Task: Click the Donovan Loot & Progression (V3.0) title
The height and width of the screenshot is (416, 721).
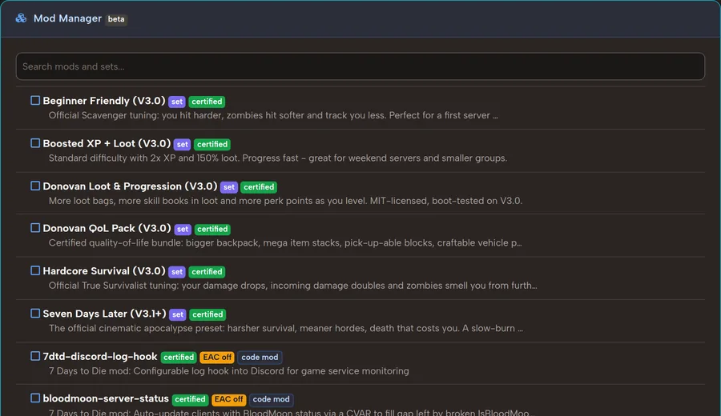Action: (x=130, y=186)
